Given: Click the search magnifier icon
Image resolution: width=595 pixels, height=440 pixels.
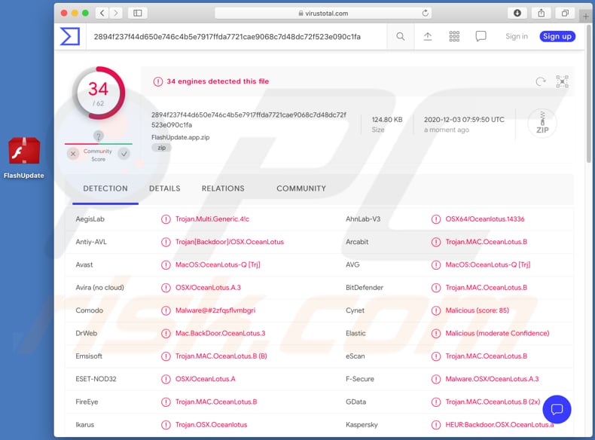Looking at the screenshot, I should [401, 36].
